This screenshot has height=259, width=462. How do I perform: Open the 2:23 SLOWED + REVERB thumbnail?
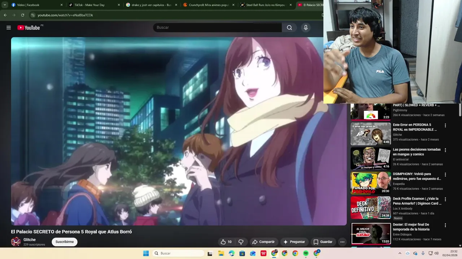371,112
